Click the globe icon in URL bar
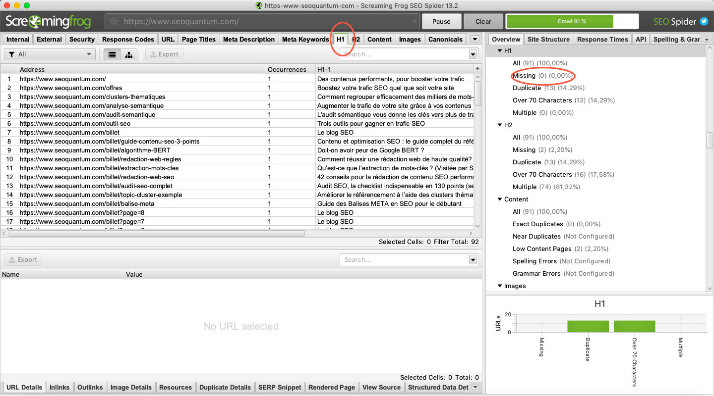This screenshot has height=396, width=714. [x=115, y=21]
